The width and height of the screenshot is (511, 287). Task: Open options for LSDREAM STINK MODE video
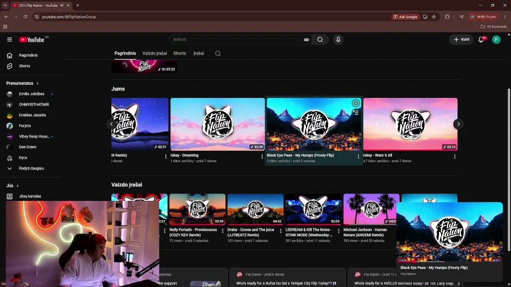point(339,231)
